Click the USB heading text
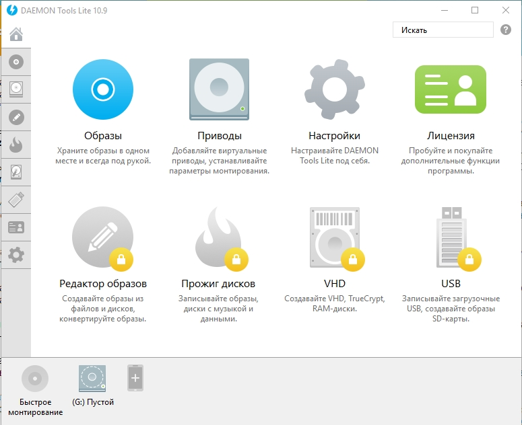The width and height of the screenshot is (522, 425). pos(451,283)
